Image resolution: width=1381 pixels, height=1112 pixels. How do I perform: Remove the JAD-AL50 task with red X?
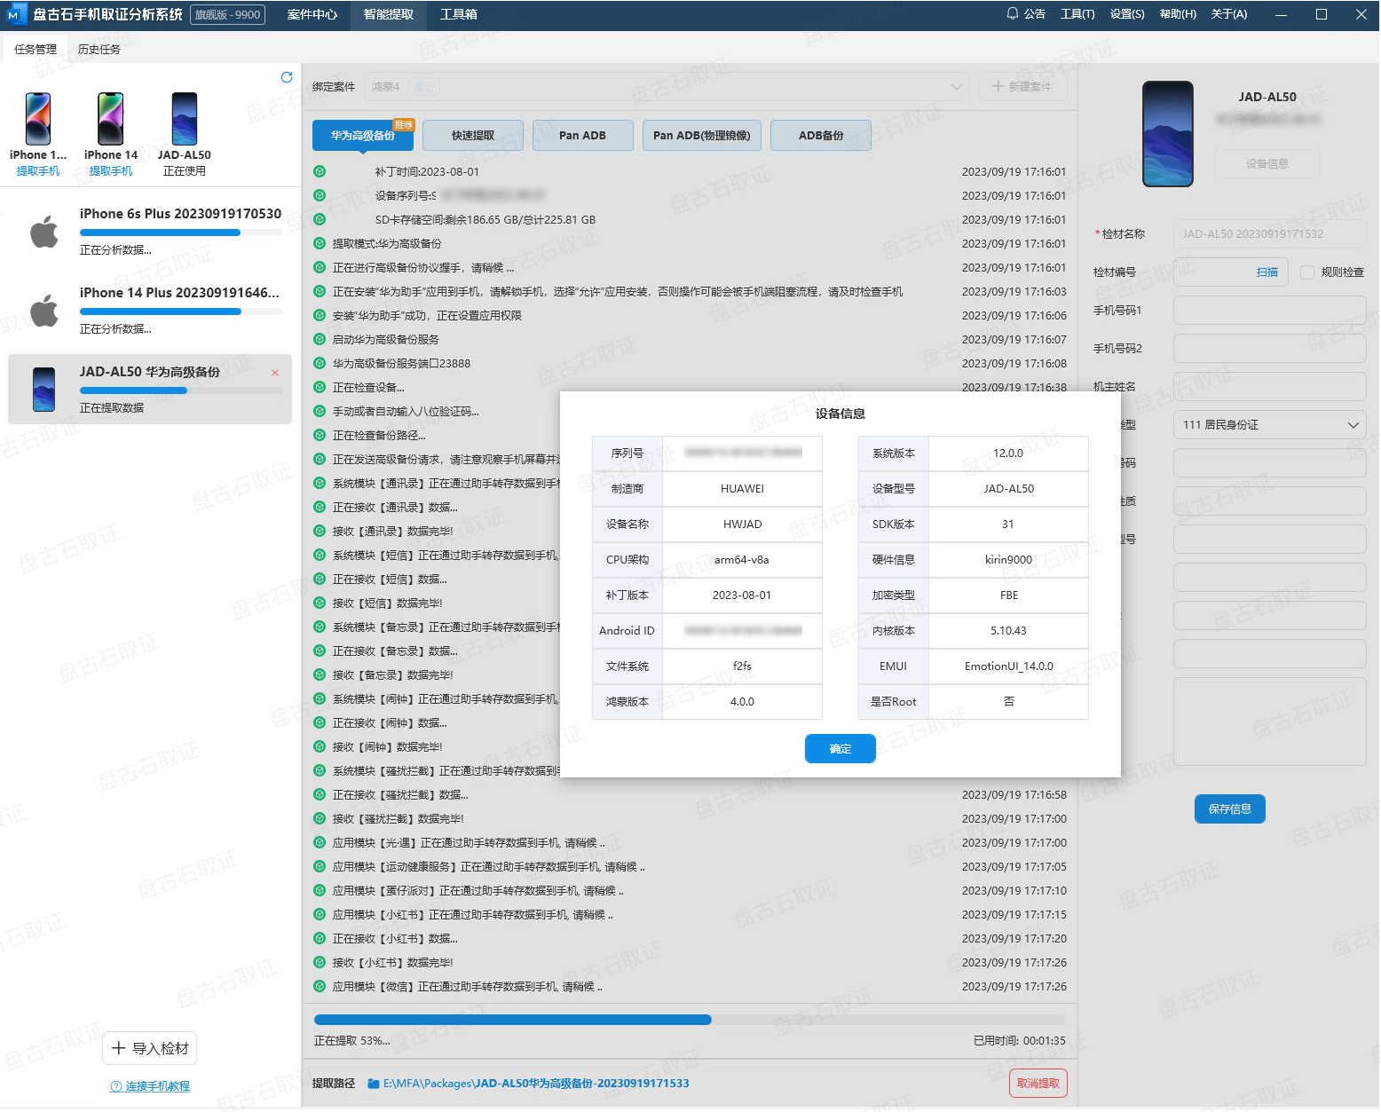pyautogui.click(x=275, y=373)
